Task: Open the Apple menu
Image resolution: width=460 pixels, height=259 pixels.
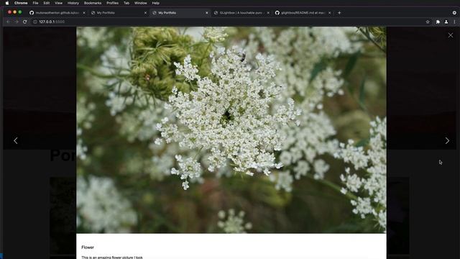Action: pos(7,3)
